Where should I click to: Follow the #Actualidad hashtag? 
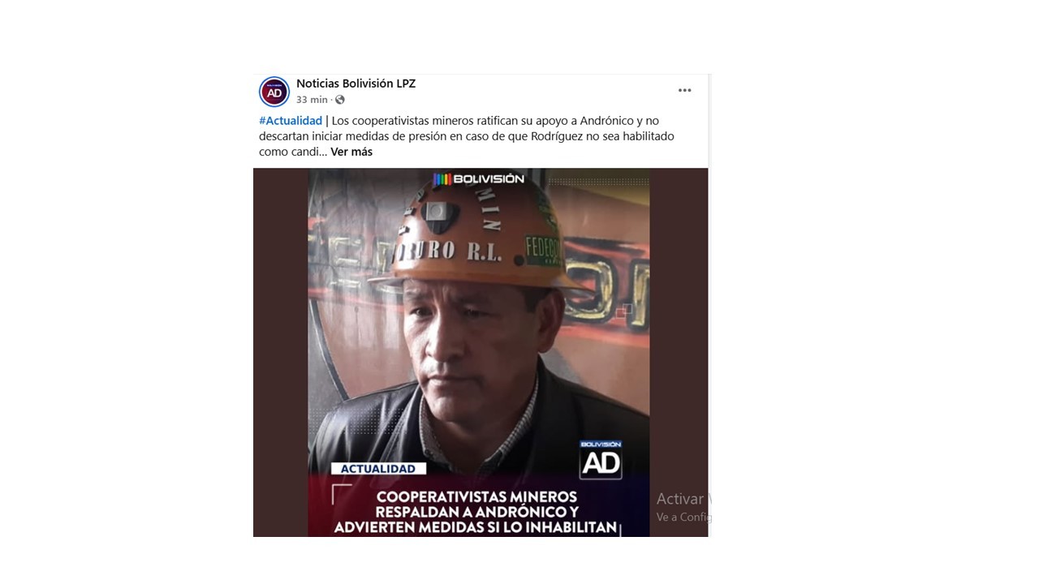(291, 121)
